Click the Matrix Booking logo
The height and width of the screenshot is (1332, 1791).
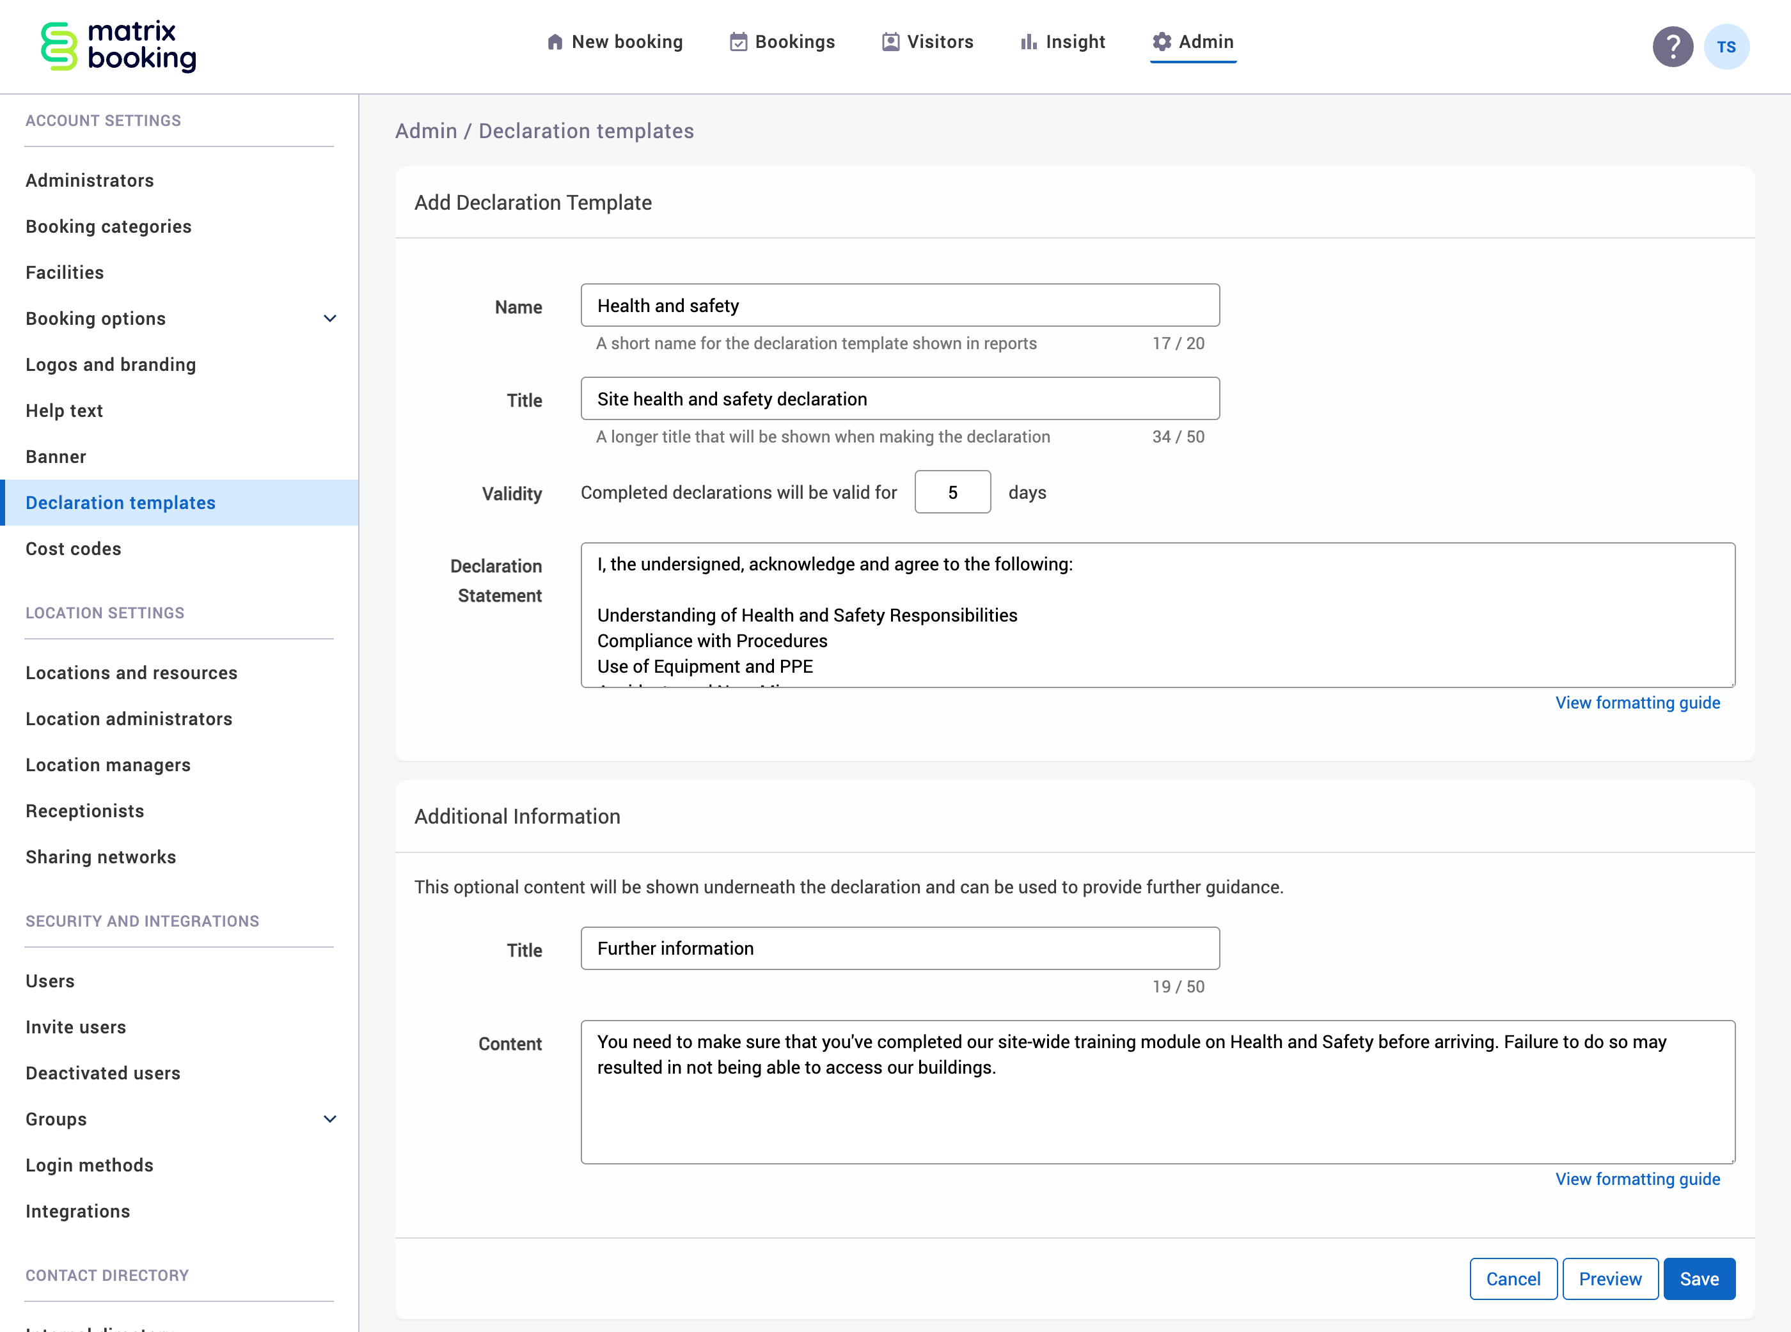(118, 46)
